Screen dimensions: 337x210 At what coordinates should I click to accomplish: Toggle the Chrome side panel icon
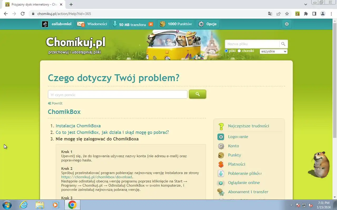tap(314, 14)
